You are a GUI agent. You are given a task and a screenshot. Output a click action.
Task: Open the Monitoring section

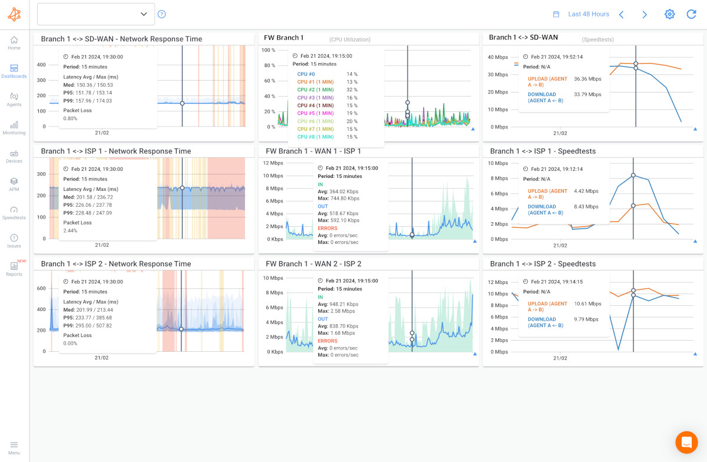[x=14, y=127]
